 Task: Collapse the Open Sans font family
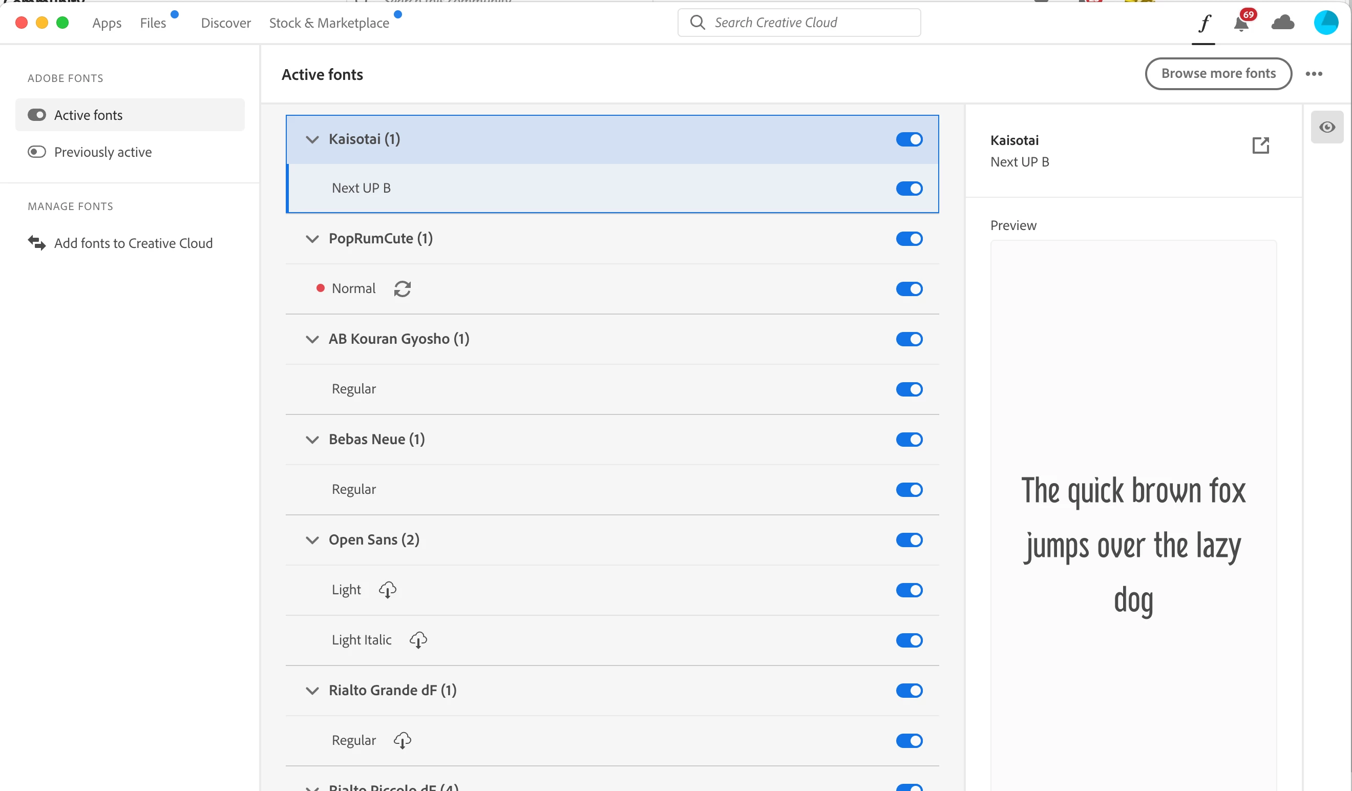(x=312, y=540)
